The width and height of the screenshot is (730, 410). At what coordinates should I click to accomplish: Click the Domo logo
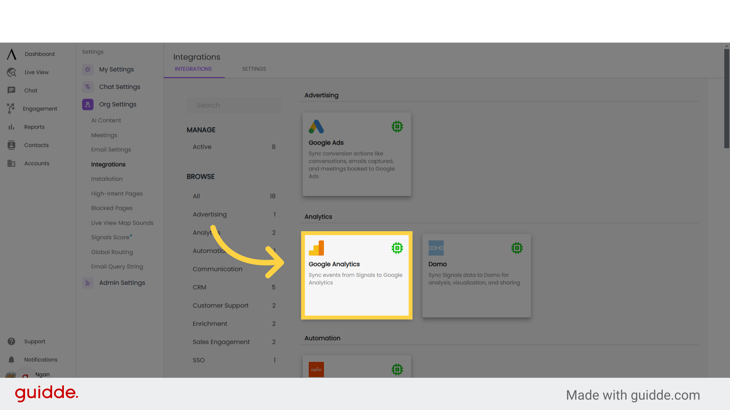pos(436,248)
